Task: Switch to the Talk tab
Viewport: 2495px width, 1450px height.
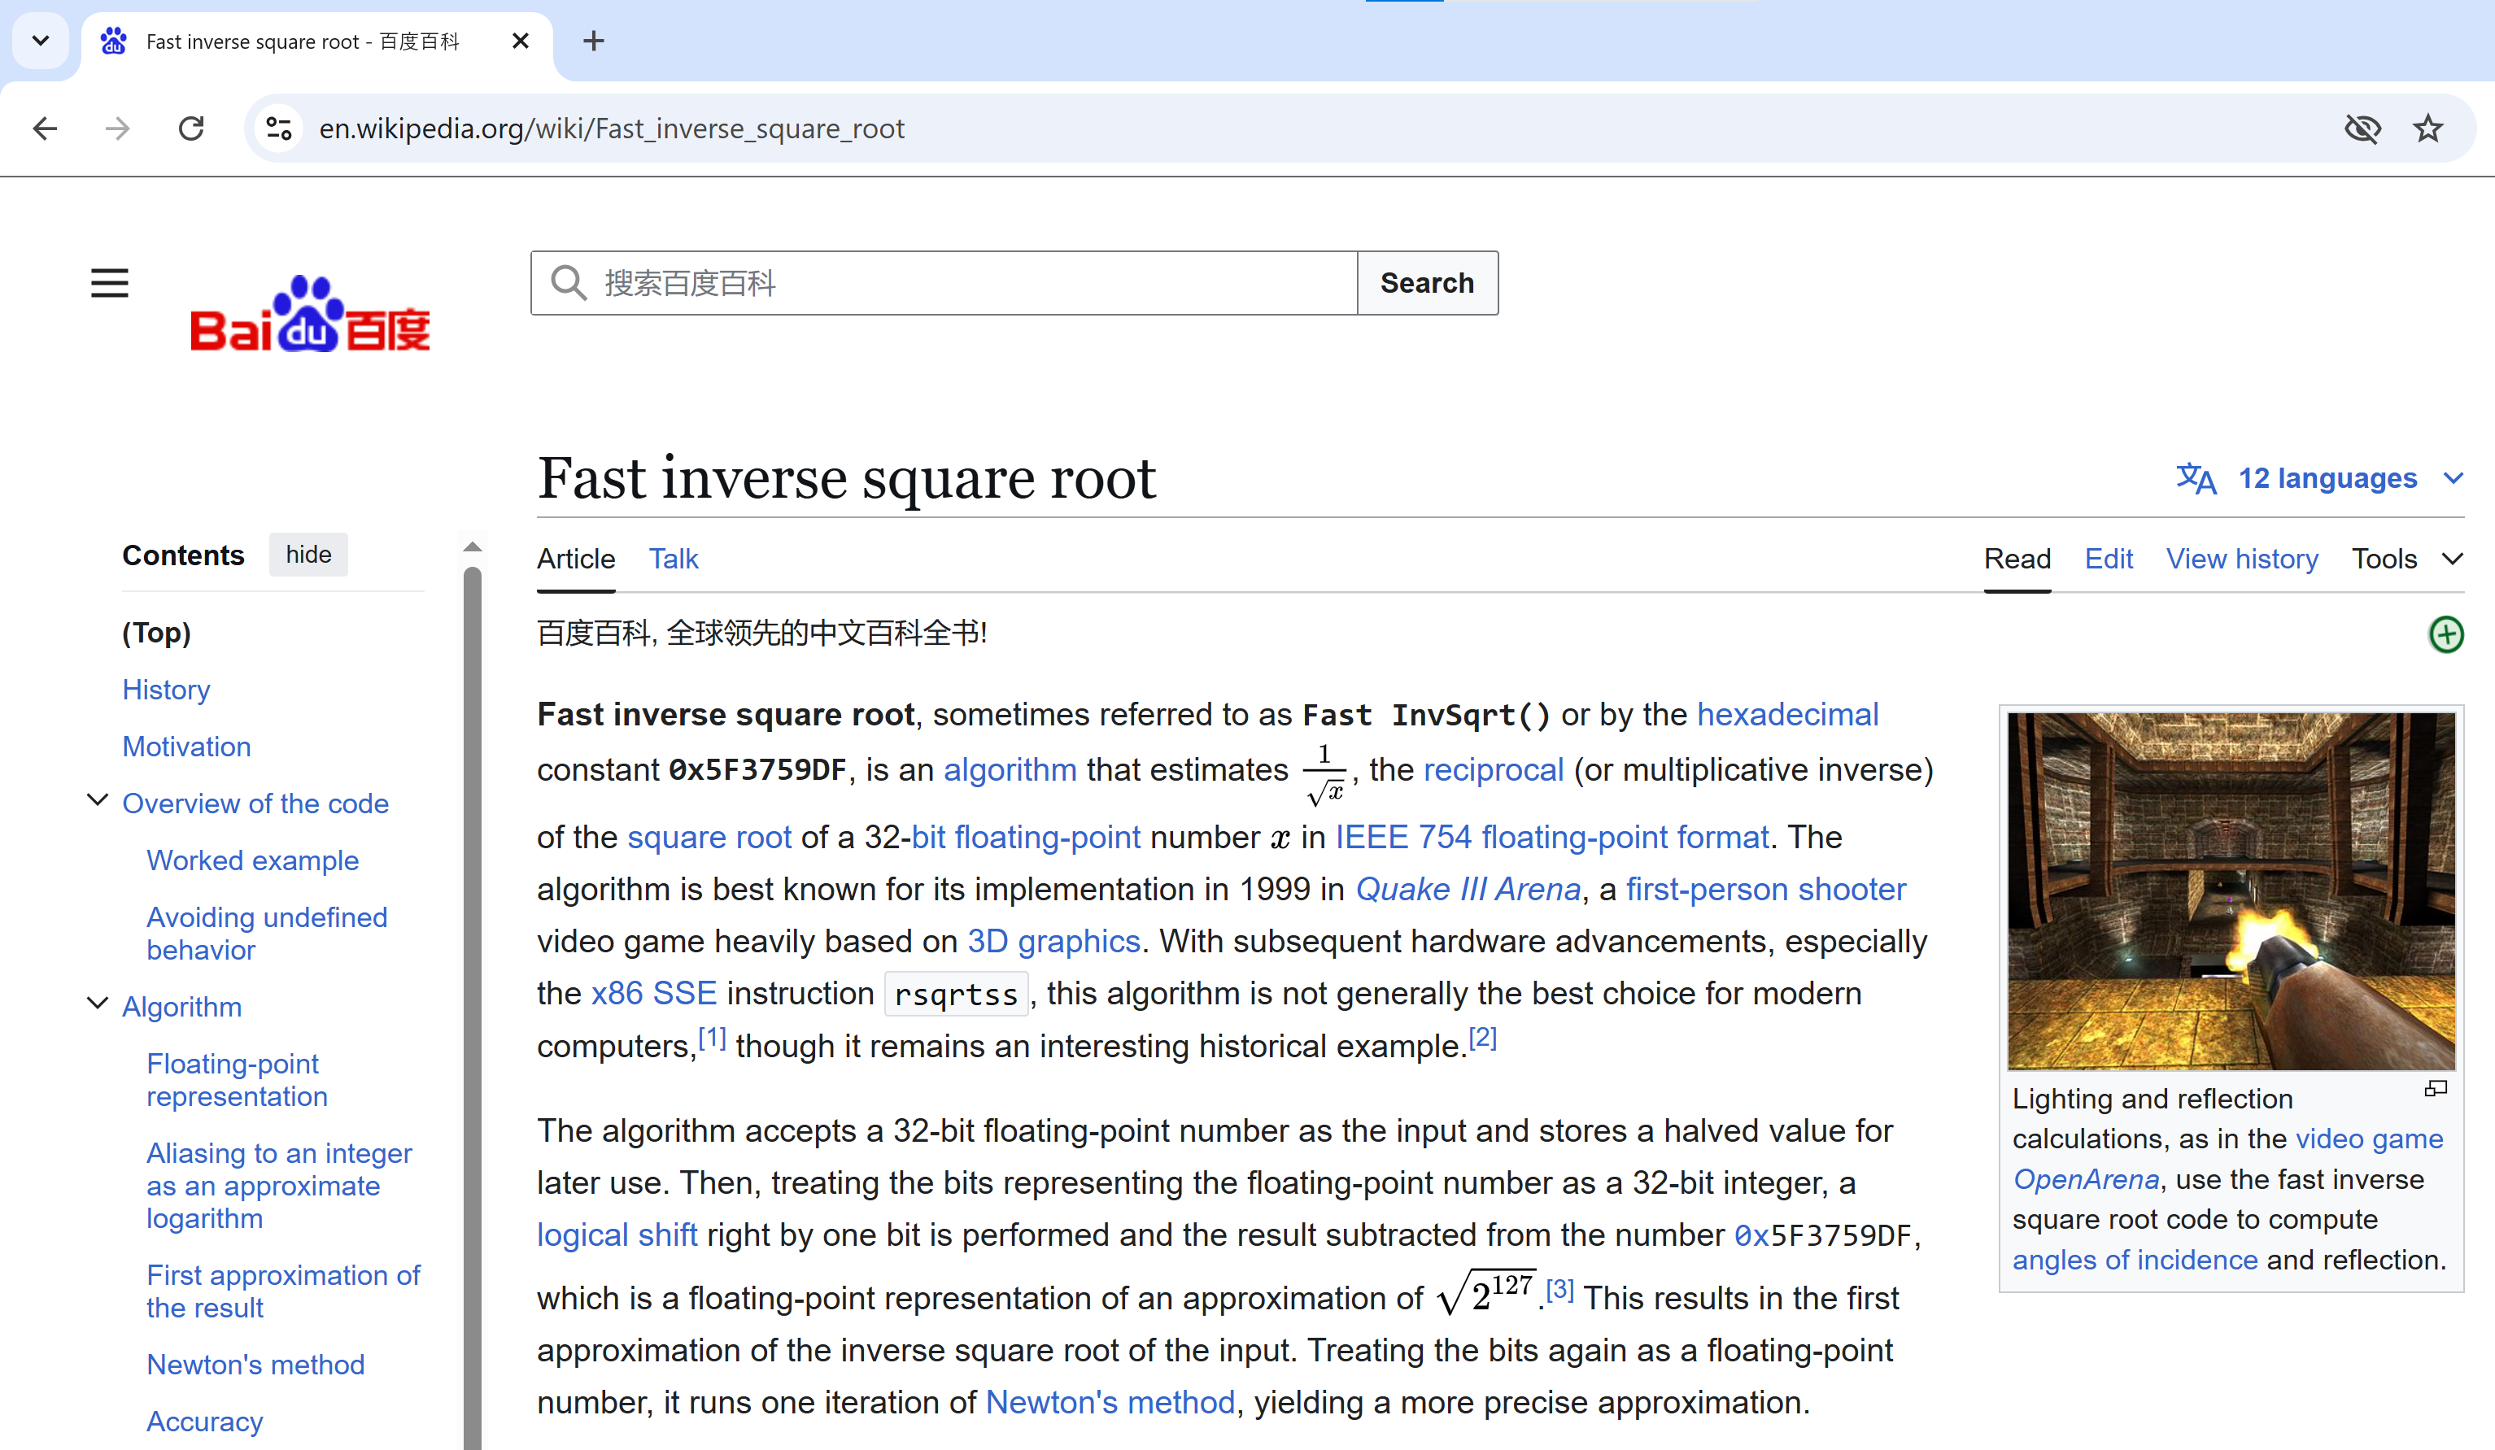Action: pos(674,560)
